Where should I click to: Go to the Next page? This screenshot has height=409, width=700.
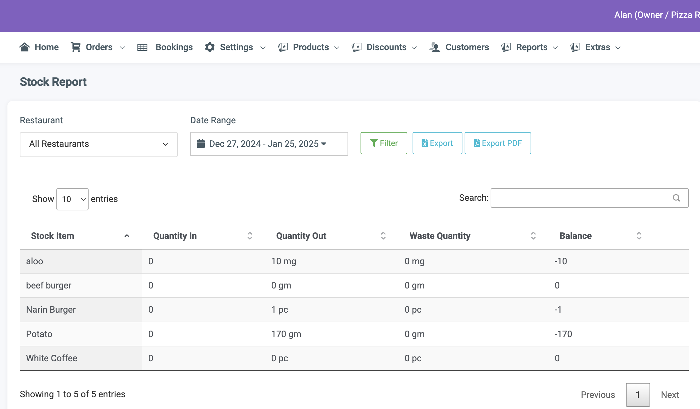pyautogui.click(x=670, y=395)
